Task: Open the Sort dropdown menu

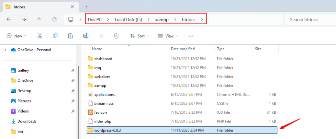Action: click(139, 36)
